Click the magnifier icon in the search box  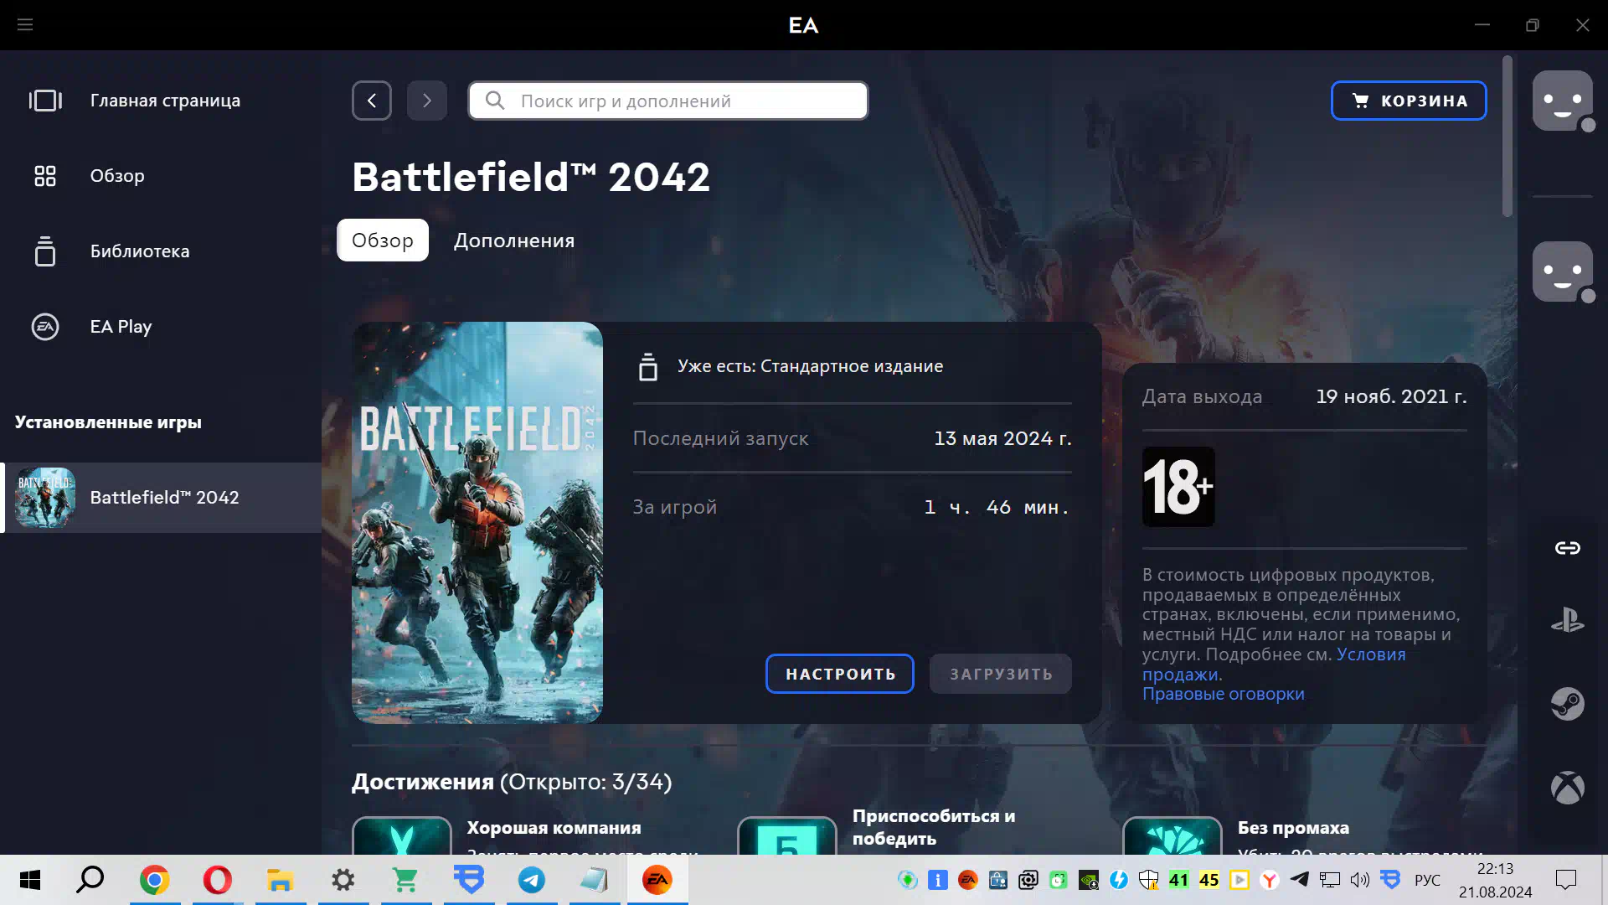[495, 101]
